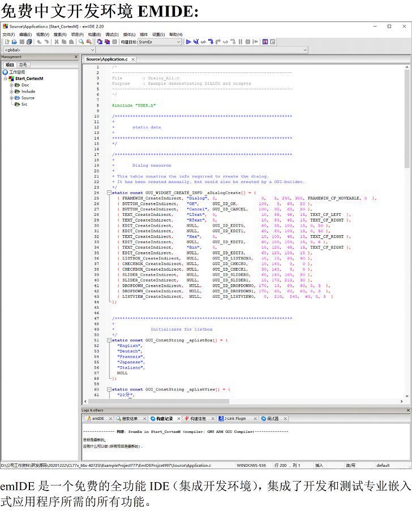Image resolution: width=412 pixels, height=529 pixels.
Task: Click the Pause debugger icon
Action: pyautogui.click(x=241, y=42)
